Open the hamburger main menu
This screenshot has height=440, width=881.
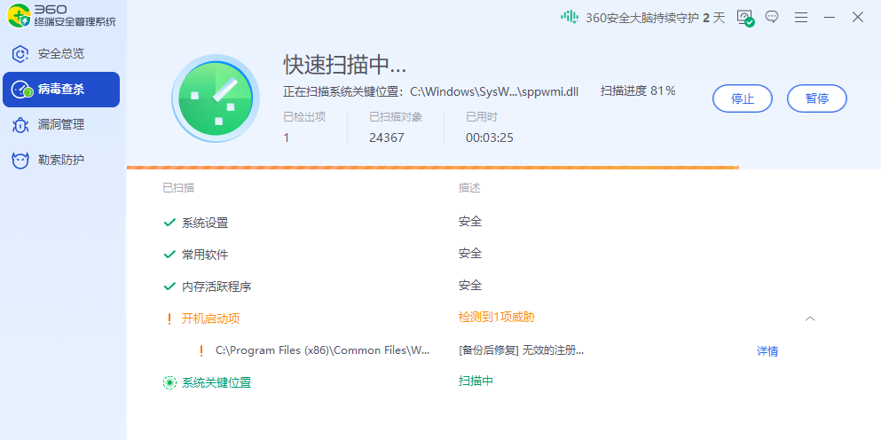pos(801,17)
